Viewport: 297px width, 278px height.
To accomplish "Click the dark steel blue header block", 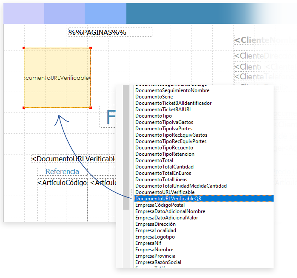I will (211, 13).
